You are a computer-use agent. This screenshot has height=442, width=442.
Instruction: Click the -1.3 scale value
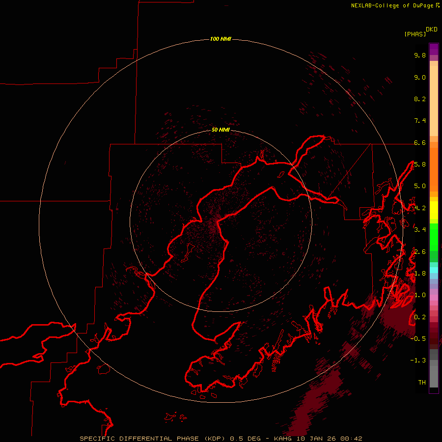[418, 360]
